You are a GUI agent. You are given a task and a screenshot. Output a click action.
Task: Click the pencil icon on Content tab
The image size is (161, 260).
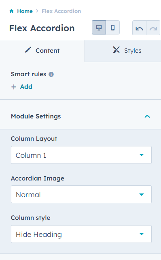pos(28,50)
